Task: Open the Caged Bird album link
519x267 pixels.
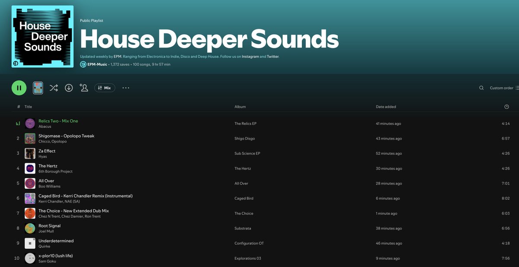Action: (244, 198)
